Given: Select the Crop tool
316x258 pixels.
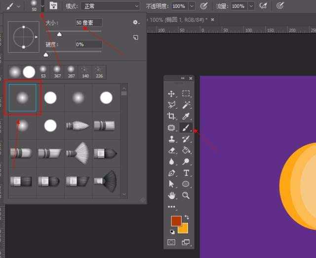Looking at the screenshot, I should (x=171, y=116).
